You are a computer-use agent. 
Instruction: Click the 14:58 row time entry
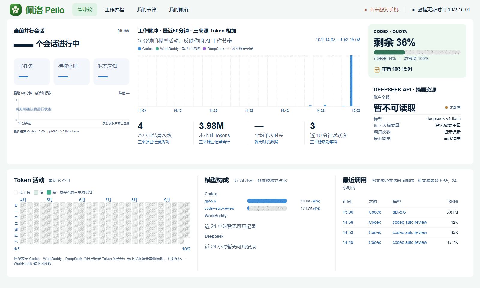point(348,222)
